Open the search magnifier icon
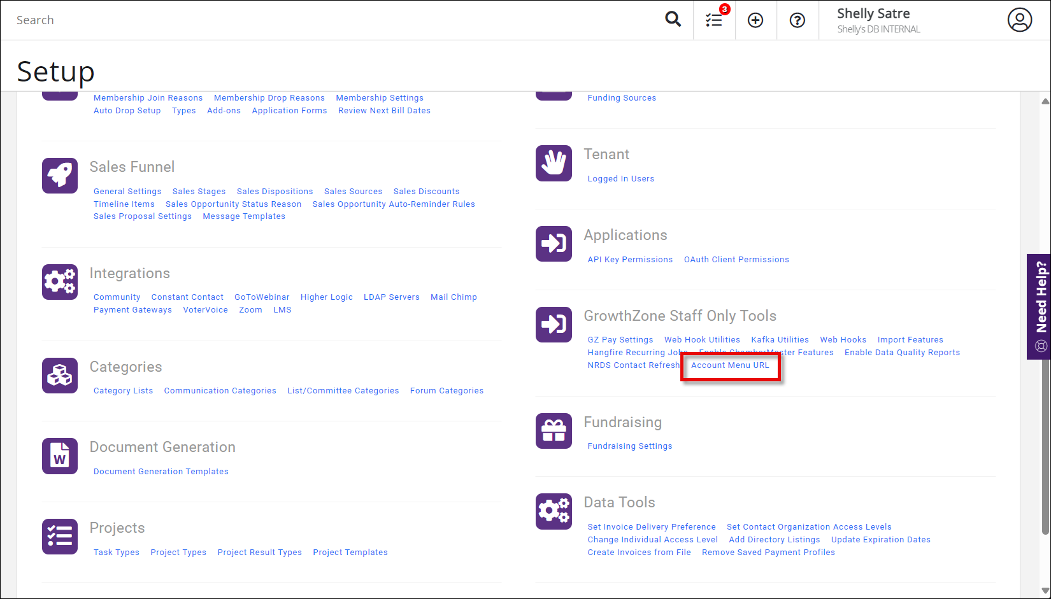This screenshot has width=1051, height=599. [x=673, y=20]
